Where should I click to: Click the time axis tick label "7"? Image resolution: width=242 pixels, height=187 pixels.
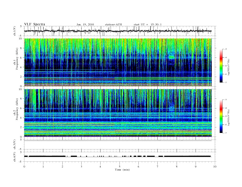[158, 167]
